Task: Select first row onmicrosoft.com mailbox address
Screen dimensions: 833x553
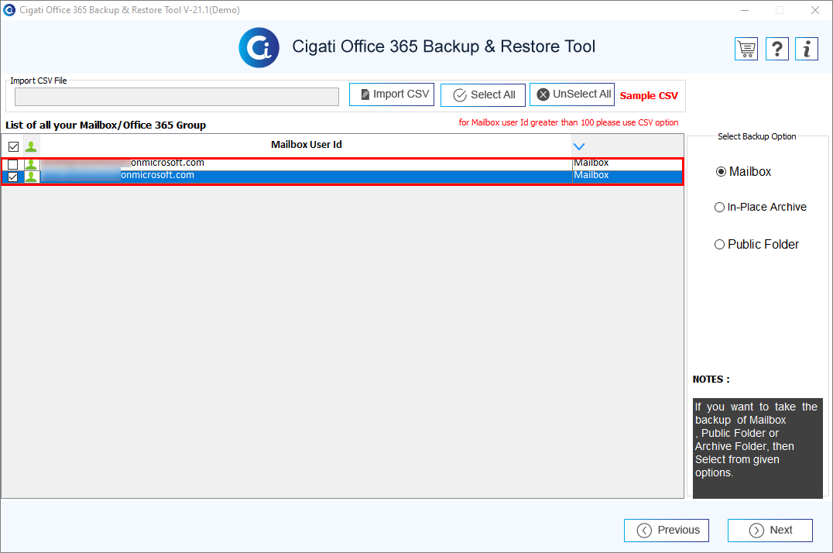Action: click(x=167, y=163)
